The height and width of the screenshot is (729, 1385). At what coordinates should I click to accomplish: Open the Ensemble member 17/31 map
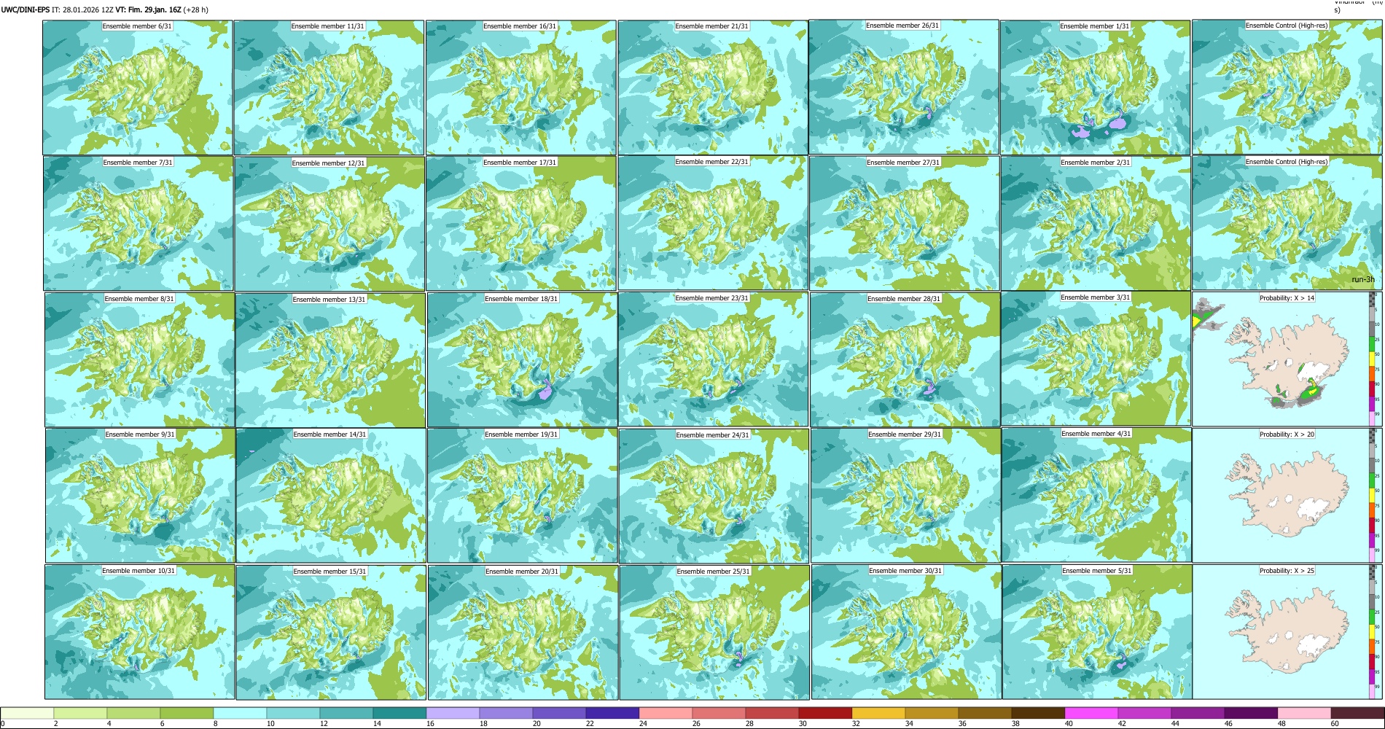(x=521, y=224)
